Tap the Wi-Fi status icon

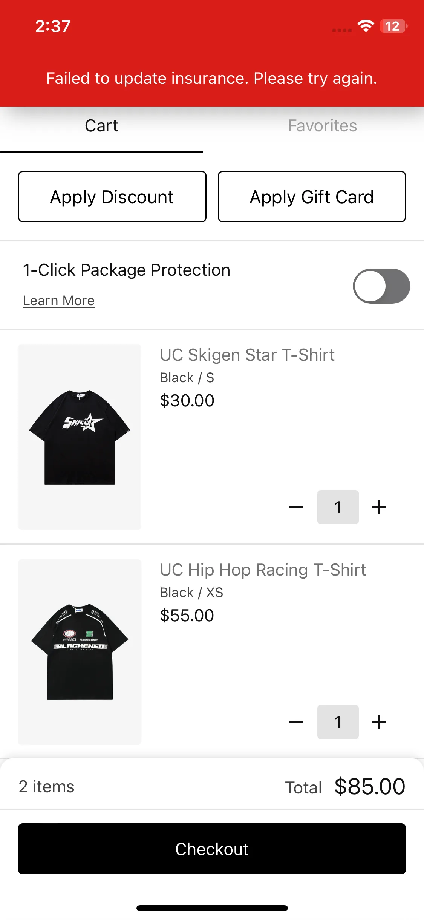pyautogui.click(x=366, y=26)
